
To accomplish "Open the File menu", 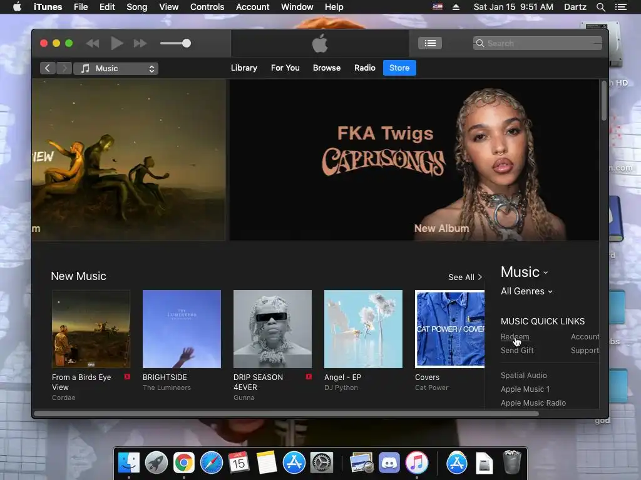I will 81,7.
